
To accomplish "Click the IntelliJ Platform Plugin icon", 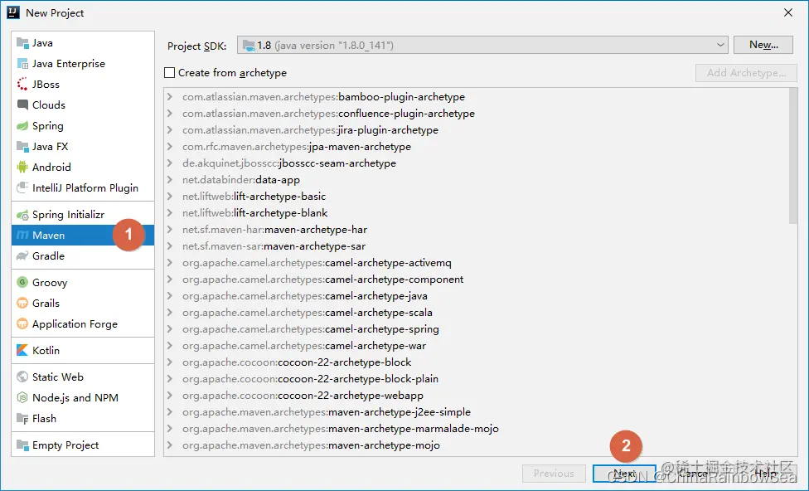I will click(x=22, y=187).
